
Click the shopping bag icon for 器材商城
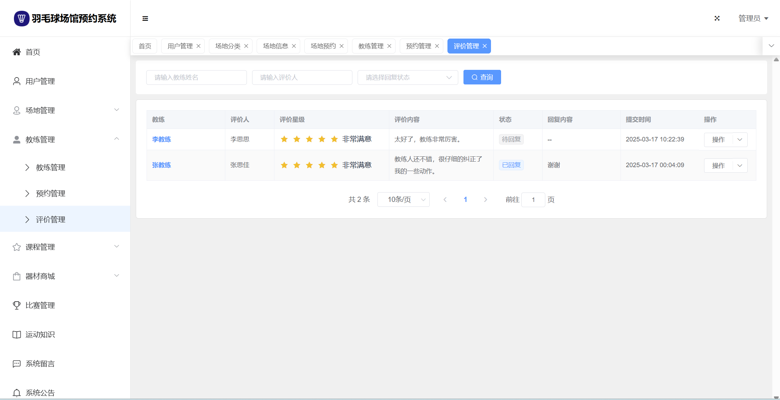pos(16,276)
